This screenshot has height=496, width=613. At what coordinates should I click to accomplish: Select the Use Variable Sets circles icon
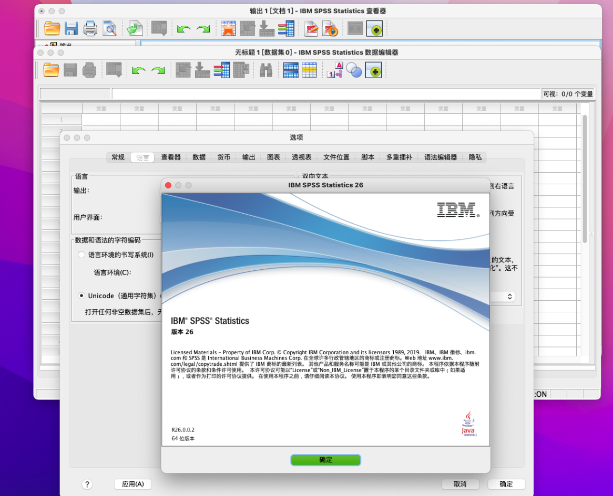tap(354, 70)
